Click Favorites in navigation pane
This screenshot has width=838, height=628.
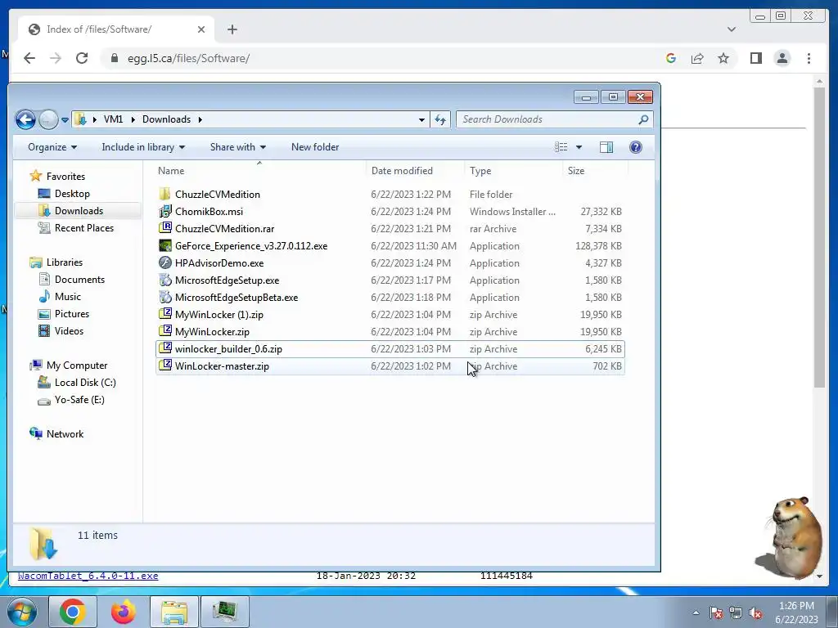(x=65, y=177)
